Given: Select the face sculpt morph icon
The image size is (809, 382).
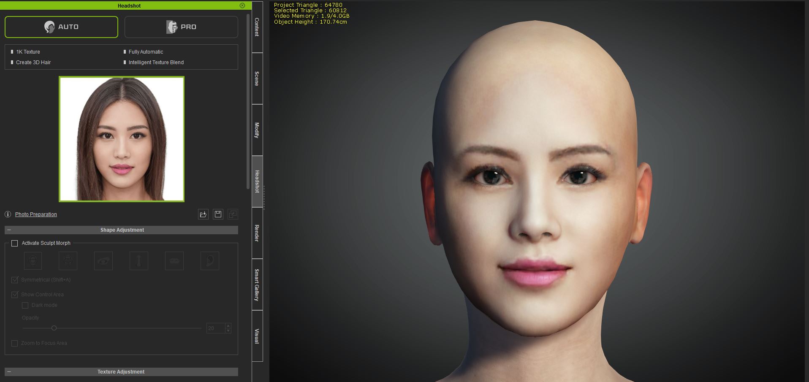Looking at the screenshot, I should pos(68,261).
